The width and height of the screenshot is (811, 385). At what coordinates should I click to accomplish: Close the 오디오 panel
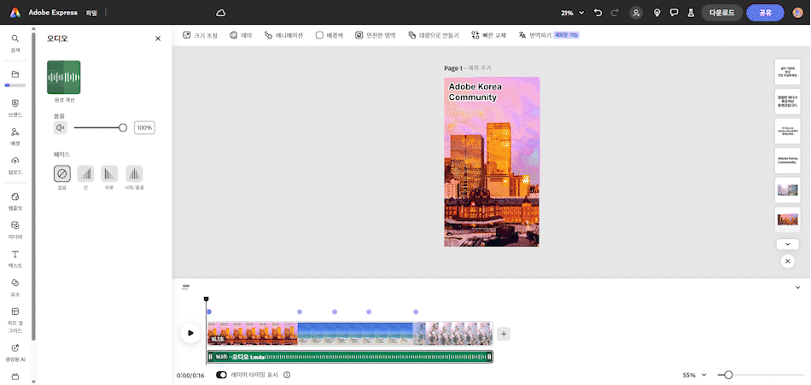pos(158,38)
